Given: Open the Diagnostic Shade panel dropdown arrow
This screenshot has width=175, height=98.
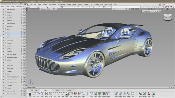Looking at the screenshot, I should point(56,9).
